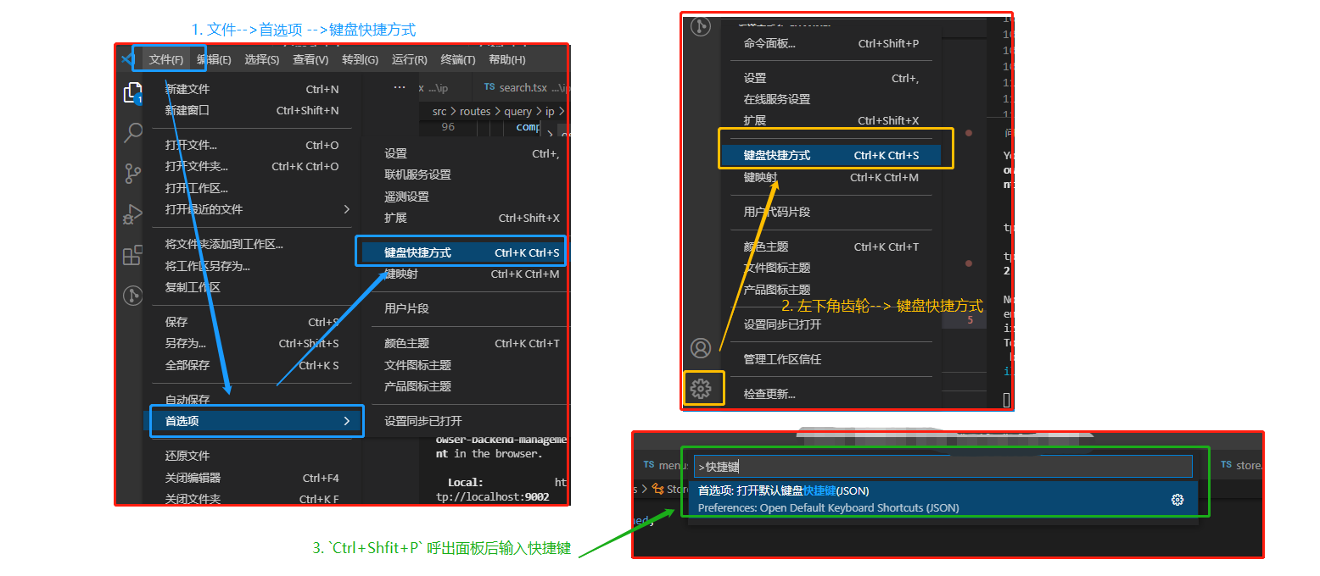This screenshot has width=1320, height=576.
Task: Select 键映射 in the gear menu
Action: (831, 177)
